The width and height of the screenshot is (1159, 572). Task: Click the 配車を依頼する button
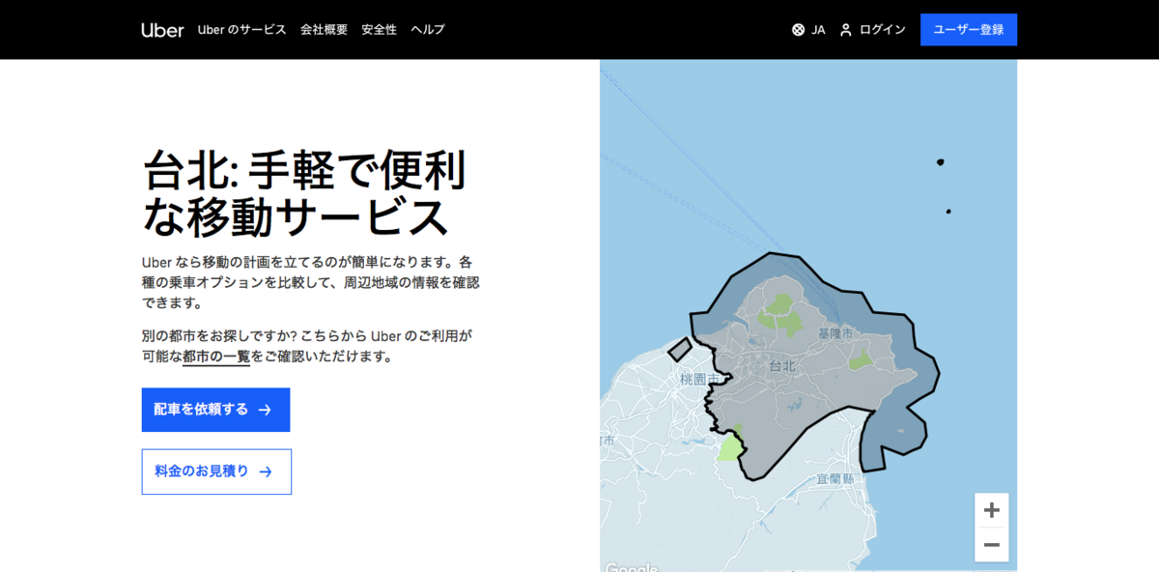tap(215, 410)
